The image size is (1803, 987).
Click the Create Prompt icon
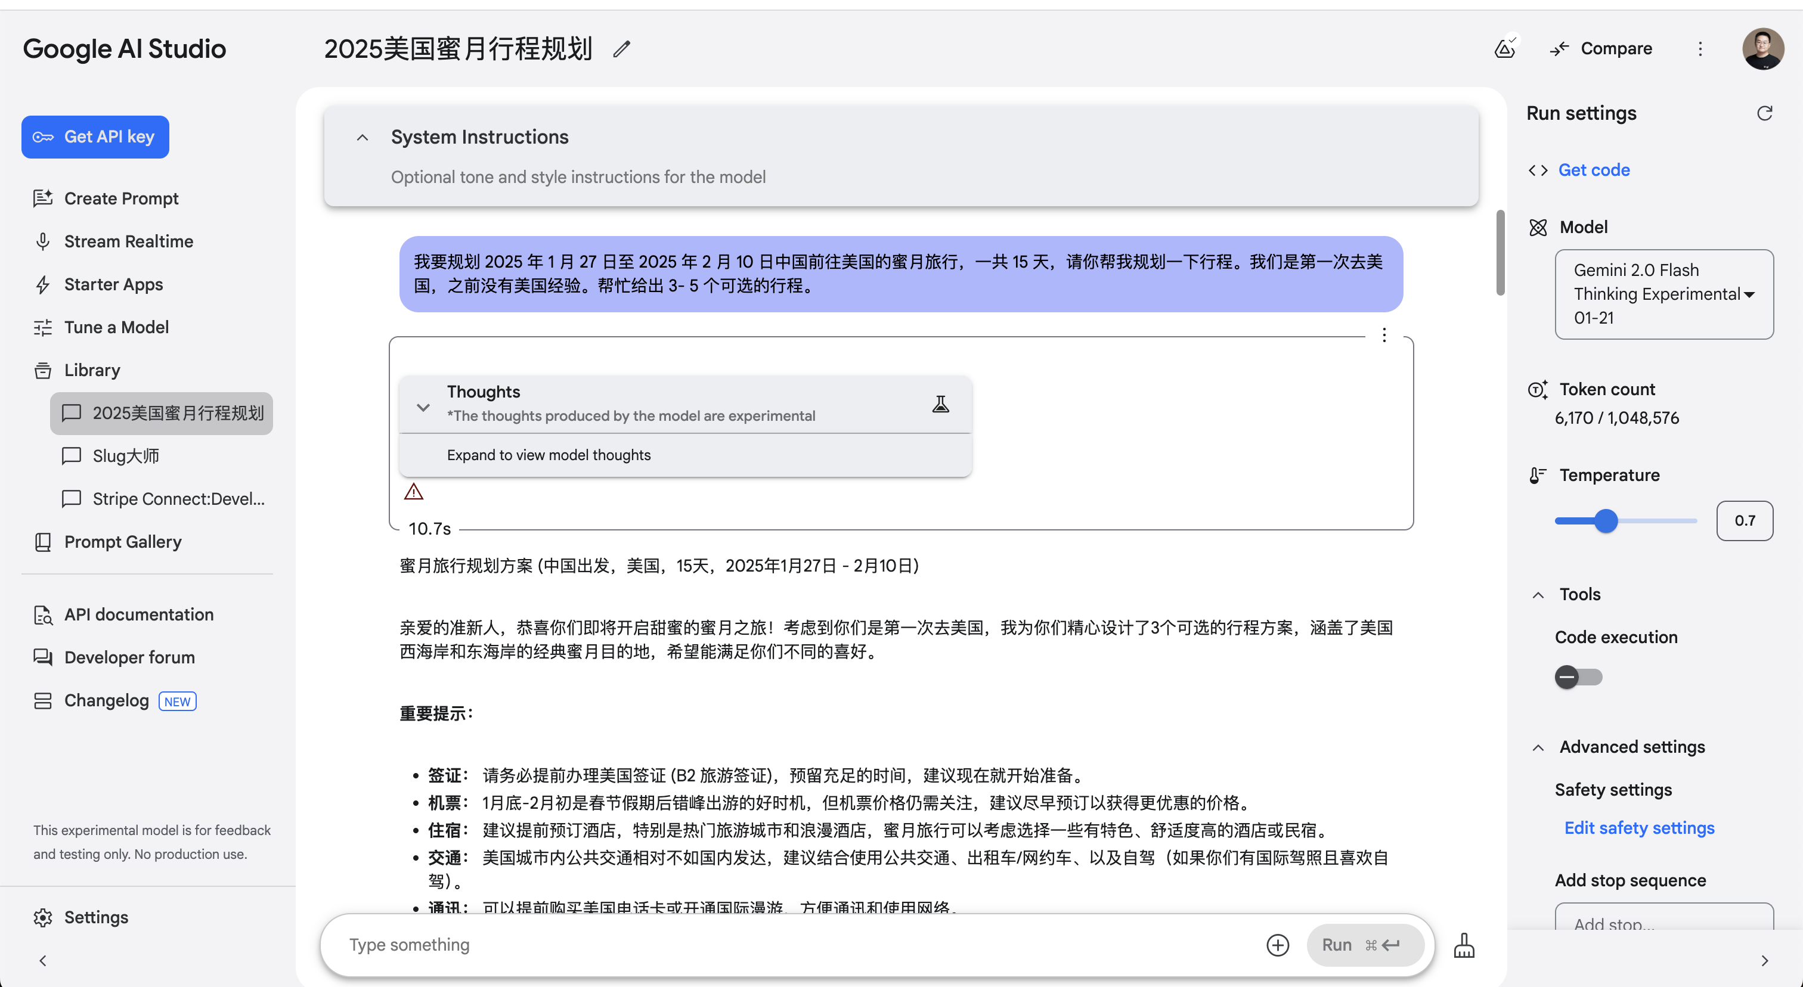point(44,198)
